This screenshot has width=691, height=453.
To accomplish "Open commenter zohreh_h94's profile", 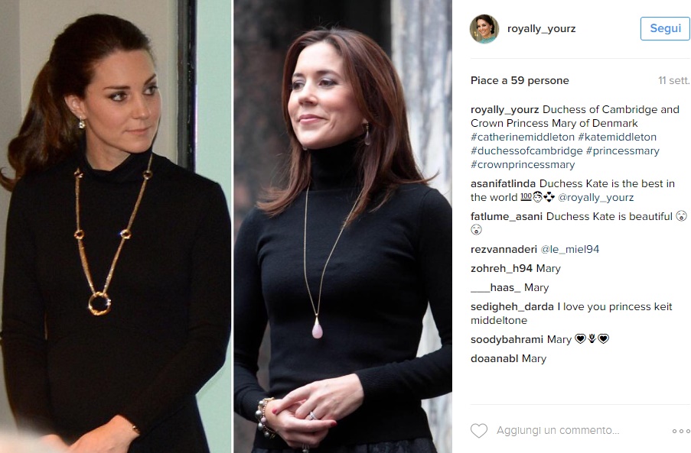I will coord(501,268).
